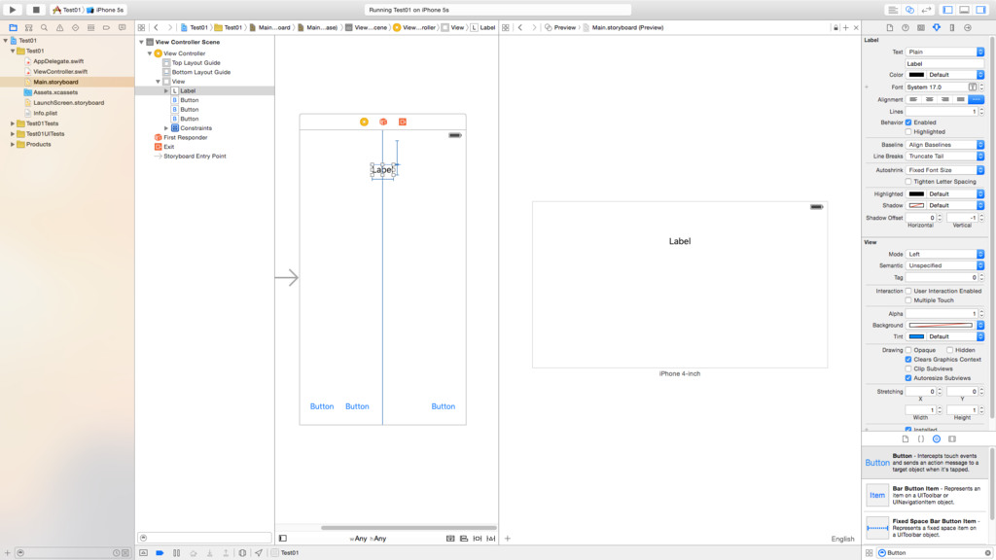Open the Quick Help inspector
996x560 pixels.
pyautogui.click(x=906, y=27)
